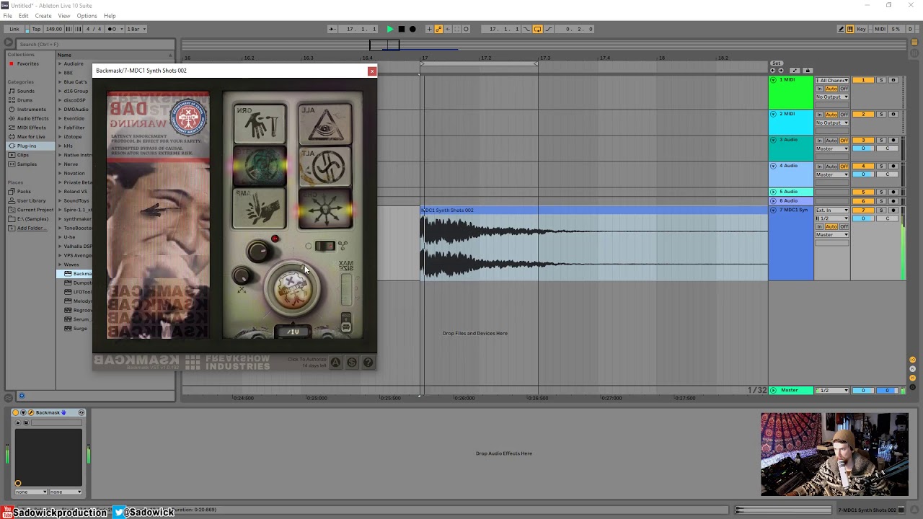Screen dimensions: 923x519
Task: Open the Options menu
Action: coord(87,16)
